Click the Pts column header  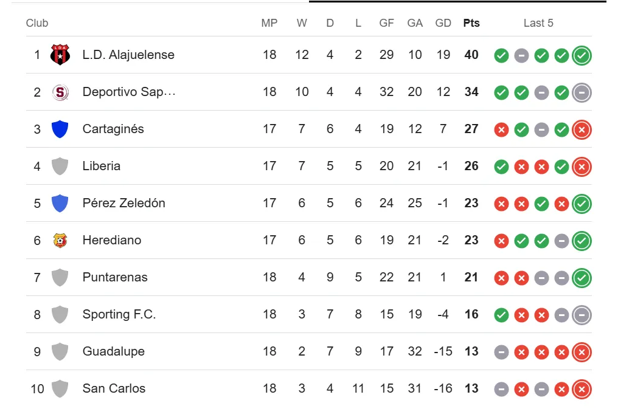point(471,23)
